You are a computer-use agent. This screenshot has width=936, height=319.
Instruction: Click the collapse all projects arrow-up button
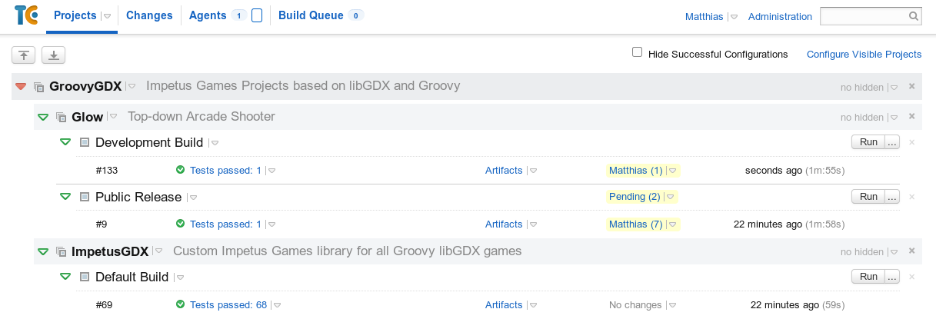[x=23, y=55]
